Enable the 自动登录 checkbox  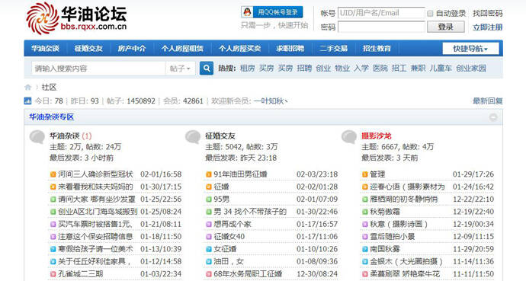[x=430, y=14]
